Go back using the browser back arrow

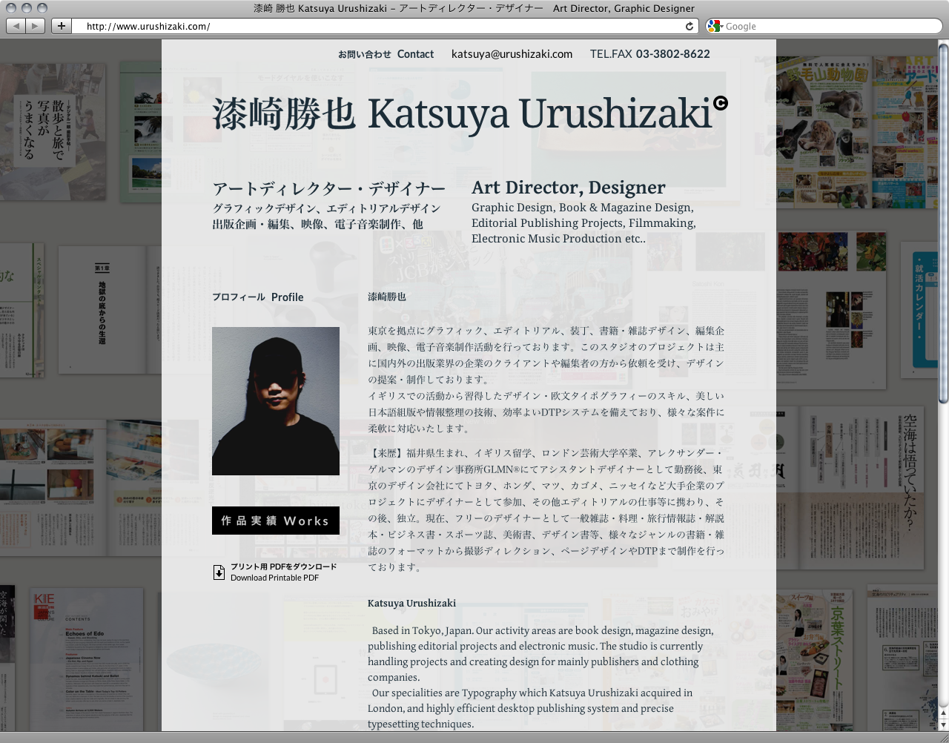16,26
